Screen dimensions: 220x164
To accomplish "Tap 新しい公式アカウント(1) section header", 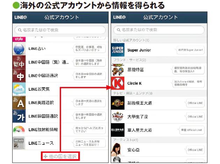I will click(159, 40).
